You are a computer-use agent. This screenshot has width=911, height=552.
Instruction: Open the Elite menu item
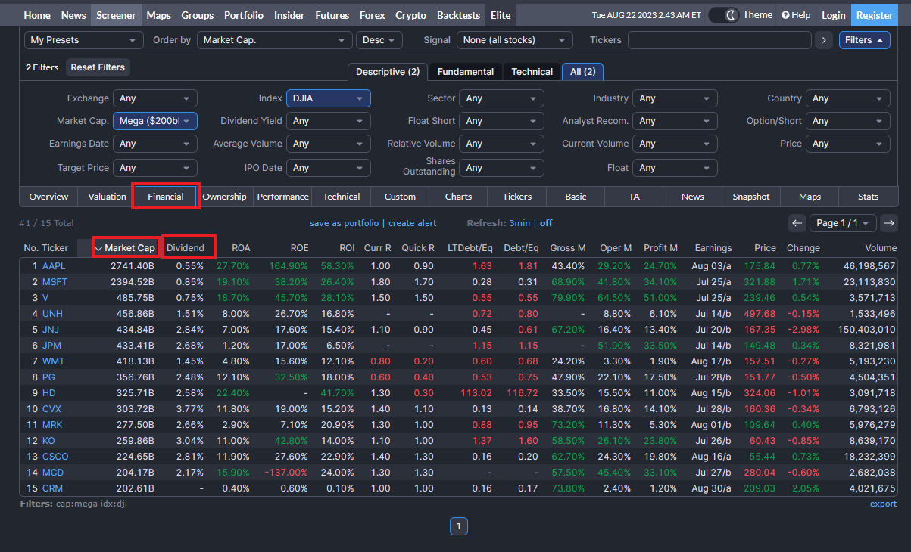coord(501,15)
